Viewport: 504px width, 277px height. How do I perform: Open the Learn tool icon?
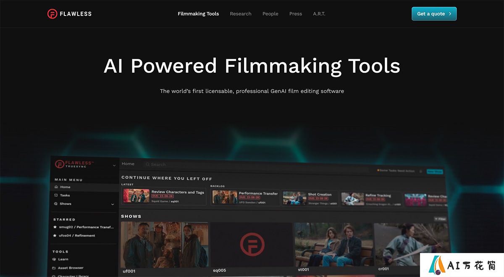click(x=54, y=259)
